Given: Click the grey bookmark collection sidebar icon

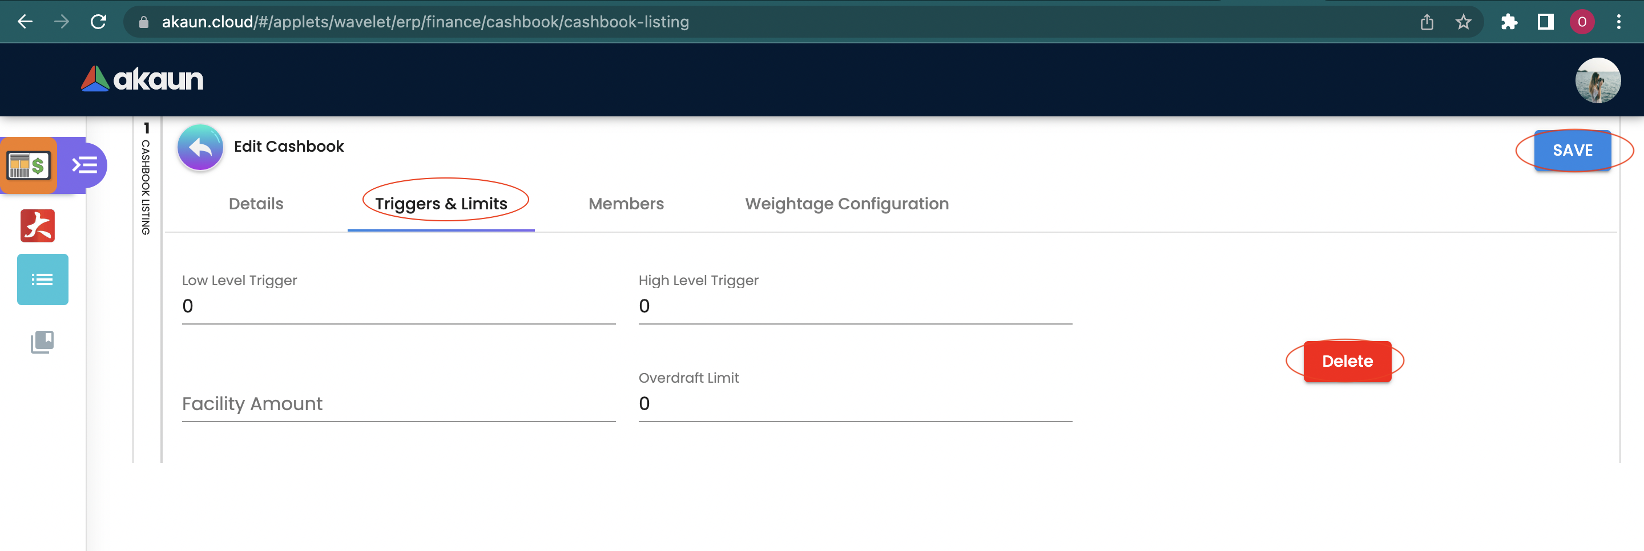Looking at the screenshot, I should (42, 342).
